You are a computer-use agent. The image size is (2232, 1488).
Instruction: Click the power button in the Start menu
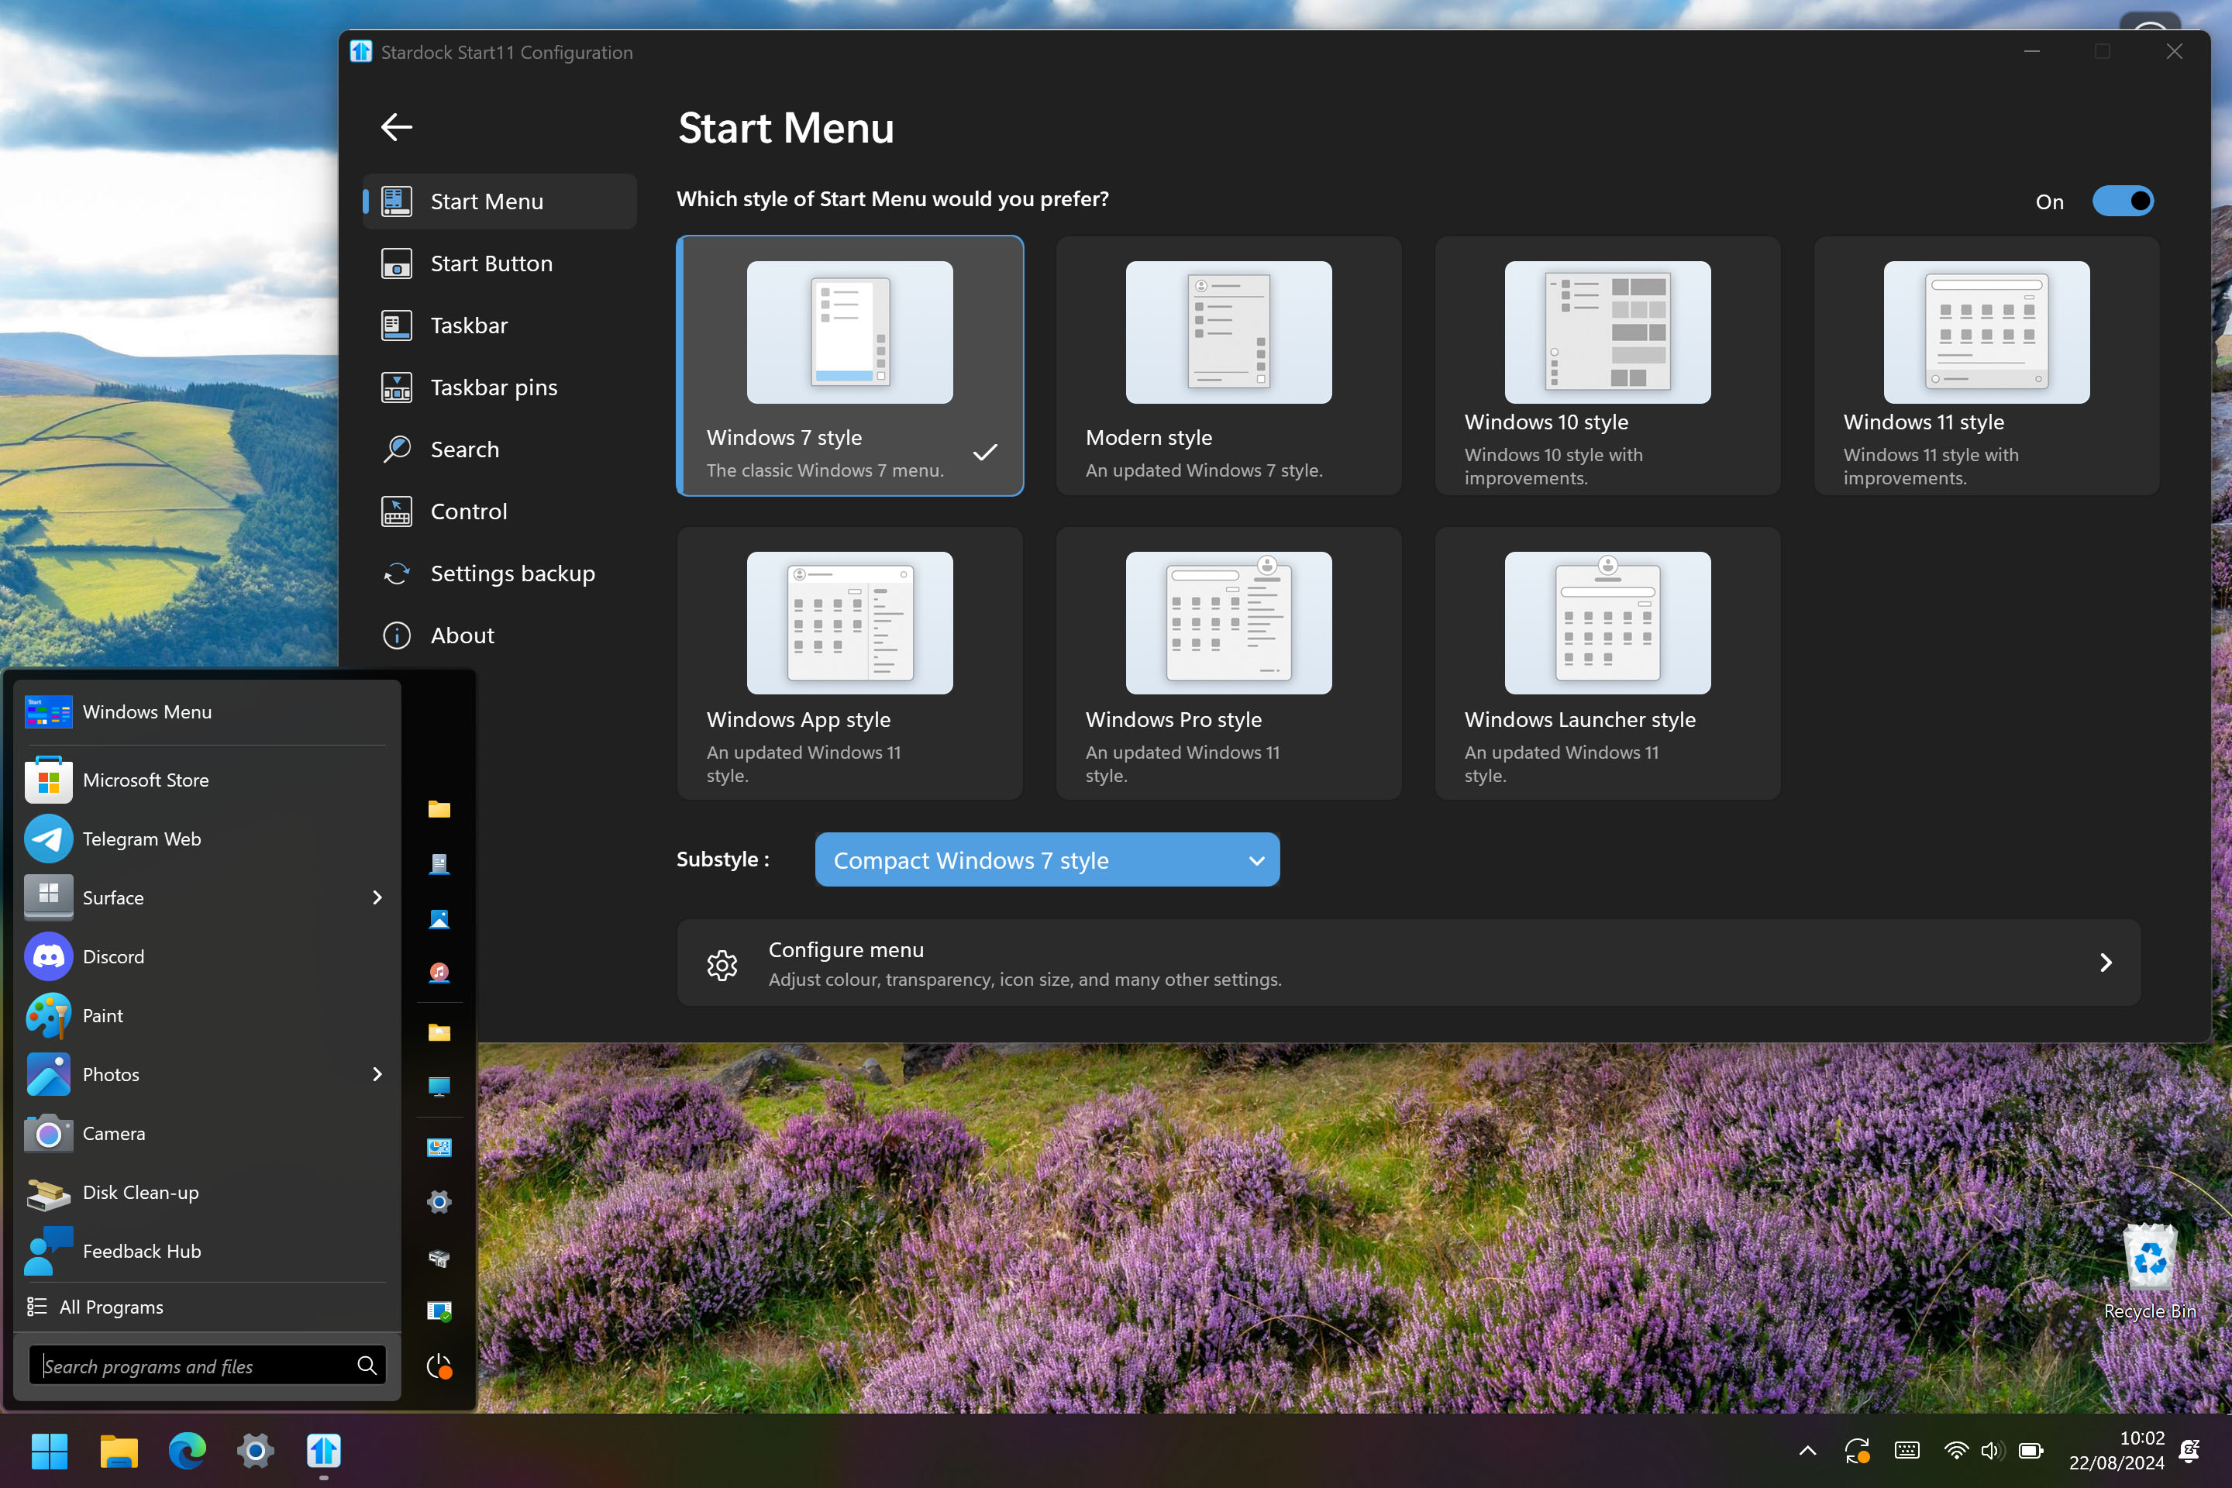click(x=439, y=1366)
